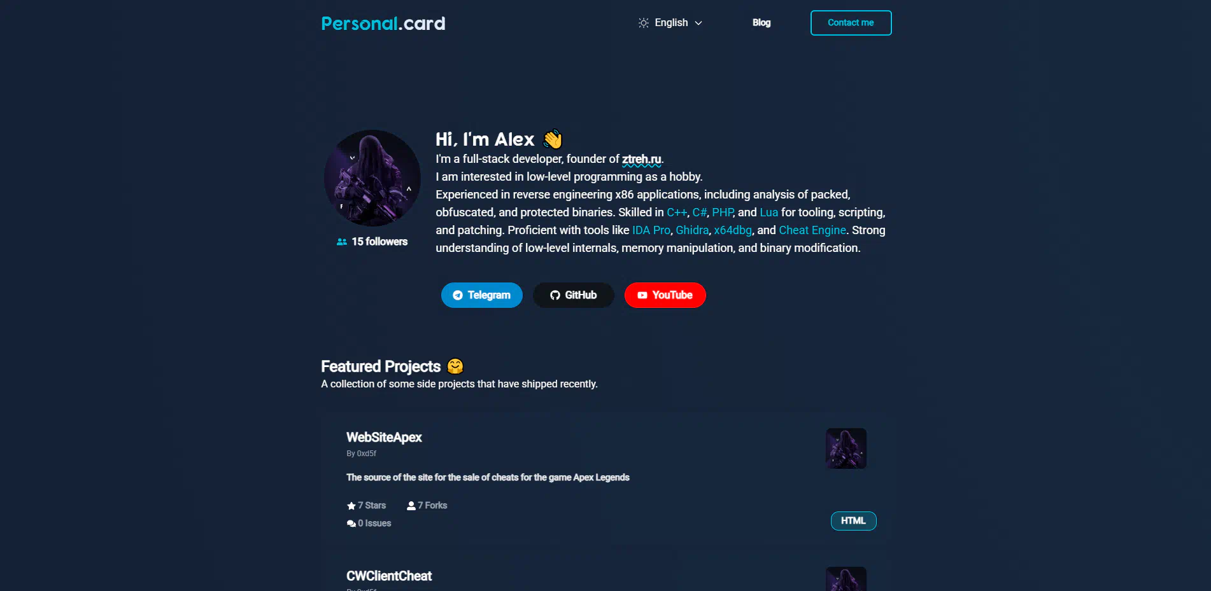The height and width of the screenshot is (591, 1211).
Task: Open the Blog menu item
Action: 761,23
